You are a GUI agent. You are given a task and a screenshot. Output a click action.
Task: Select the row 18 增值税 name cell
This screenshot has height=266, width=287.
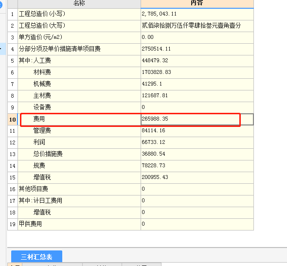pos(79,213)
